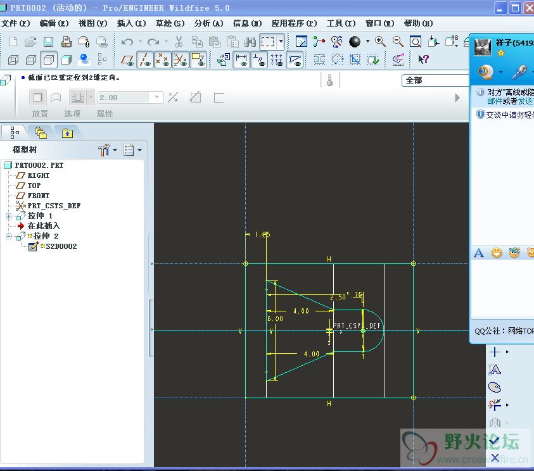
Task: Collapse the 拉伸 2 tree node
Action: 8,236
